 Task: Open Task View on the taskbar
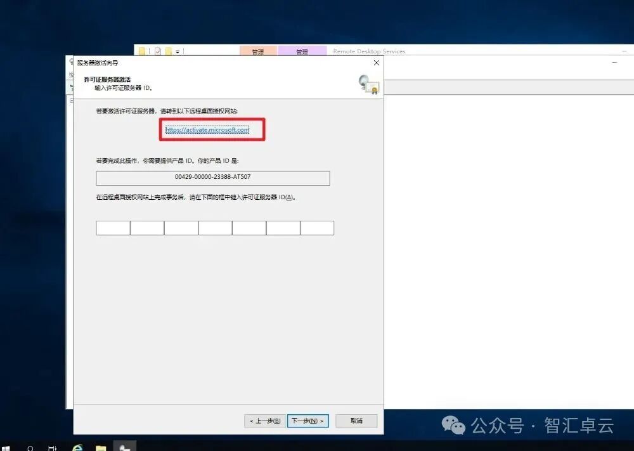pyautogui.click(x=52, y=446)
